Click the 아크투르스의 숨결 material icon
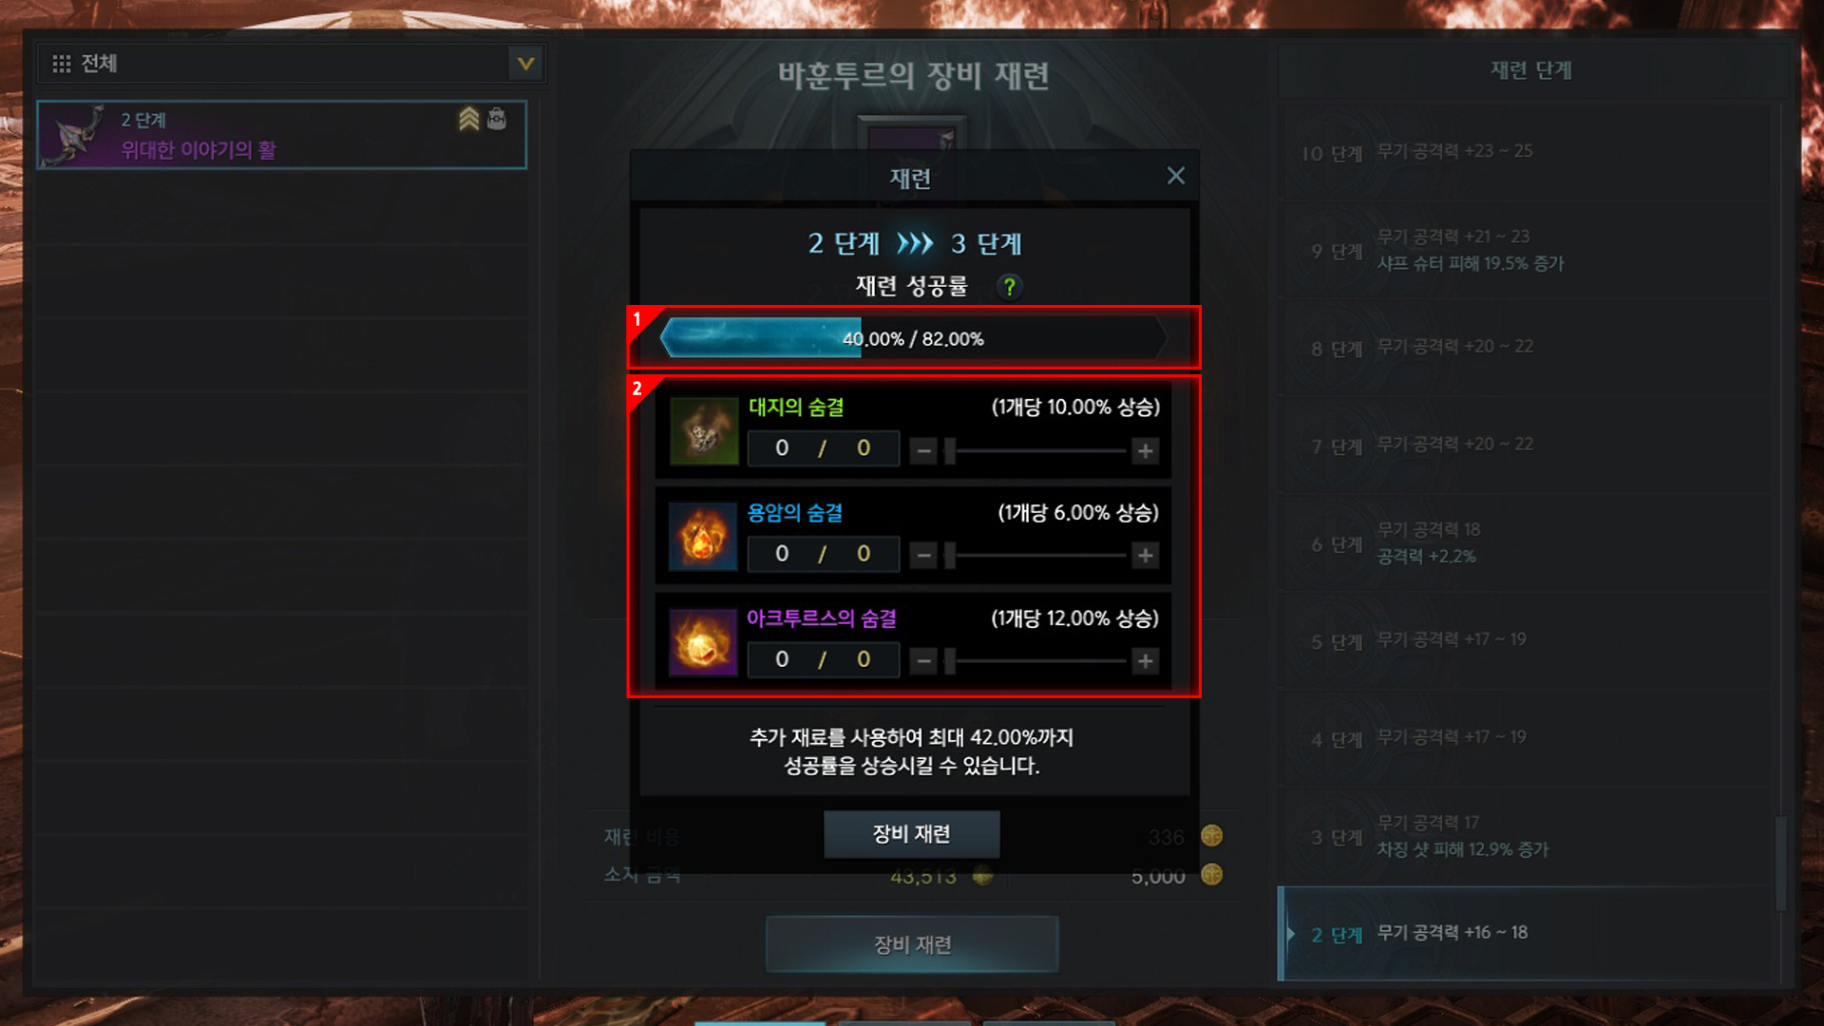This screenshot has height=1026, width=1824. click(703, 642)
